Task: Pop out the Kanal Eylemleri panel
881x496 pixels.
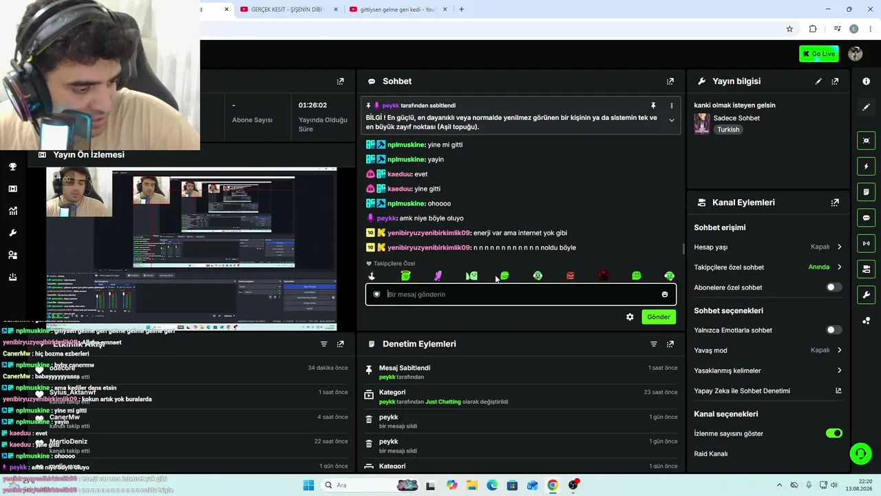Action: pyautogui.click(x=835, y=203)
